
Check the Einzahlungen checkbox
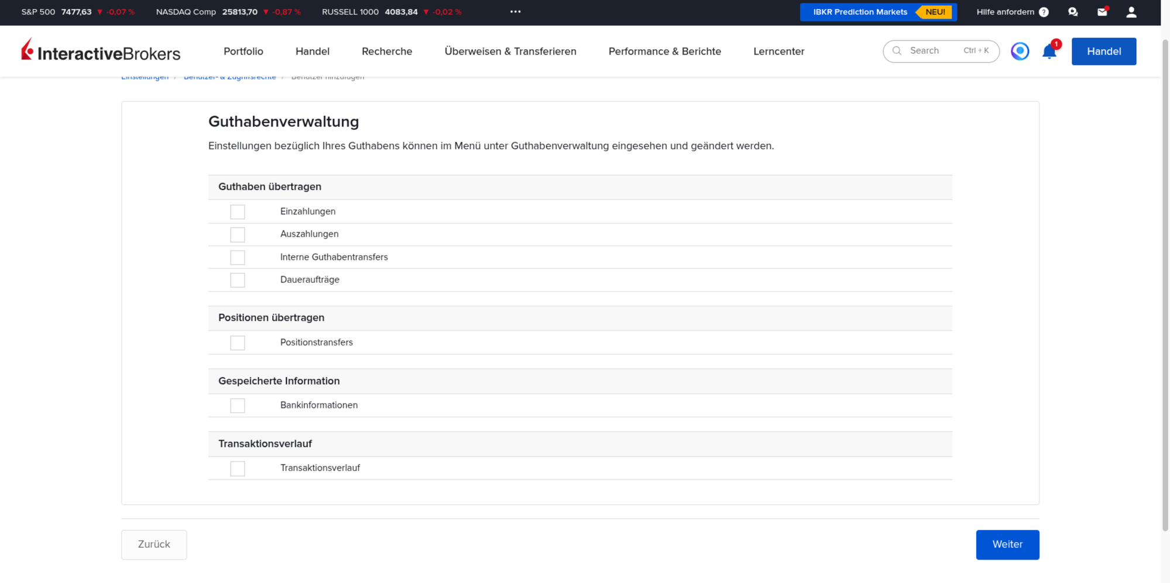(238, 212)
